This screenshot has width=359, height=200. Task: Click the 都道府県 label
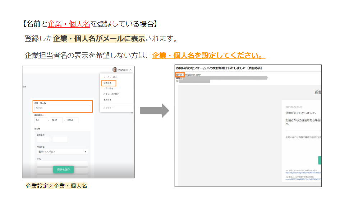tap(41, 147)
